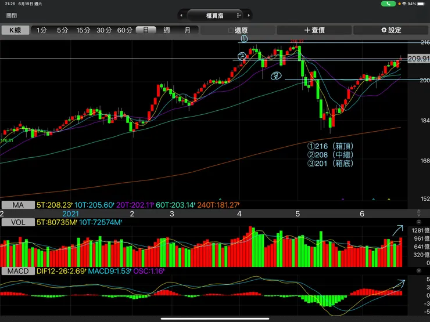This screenshot has width=430, height=322.
Task: Tap the month 5 marker on timeline
Action: click(x=298, y=214)
